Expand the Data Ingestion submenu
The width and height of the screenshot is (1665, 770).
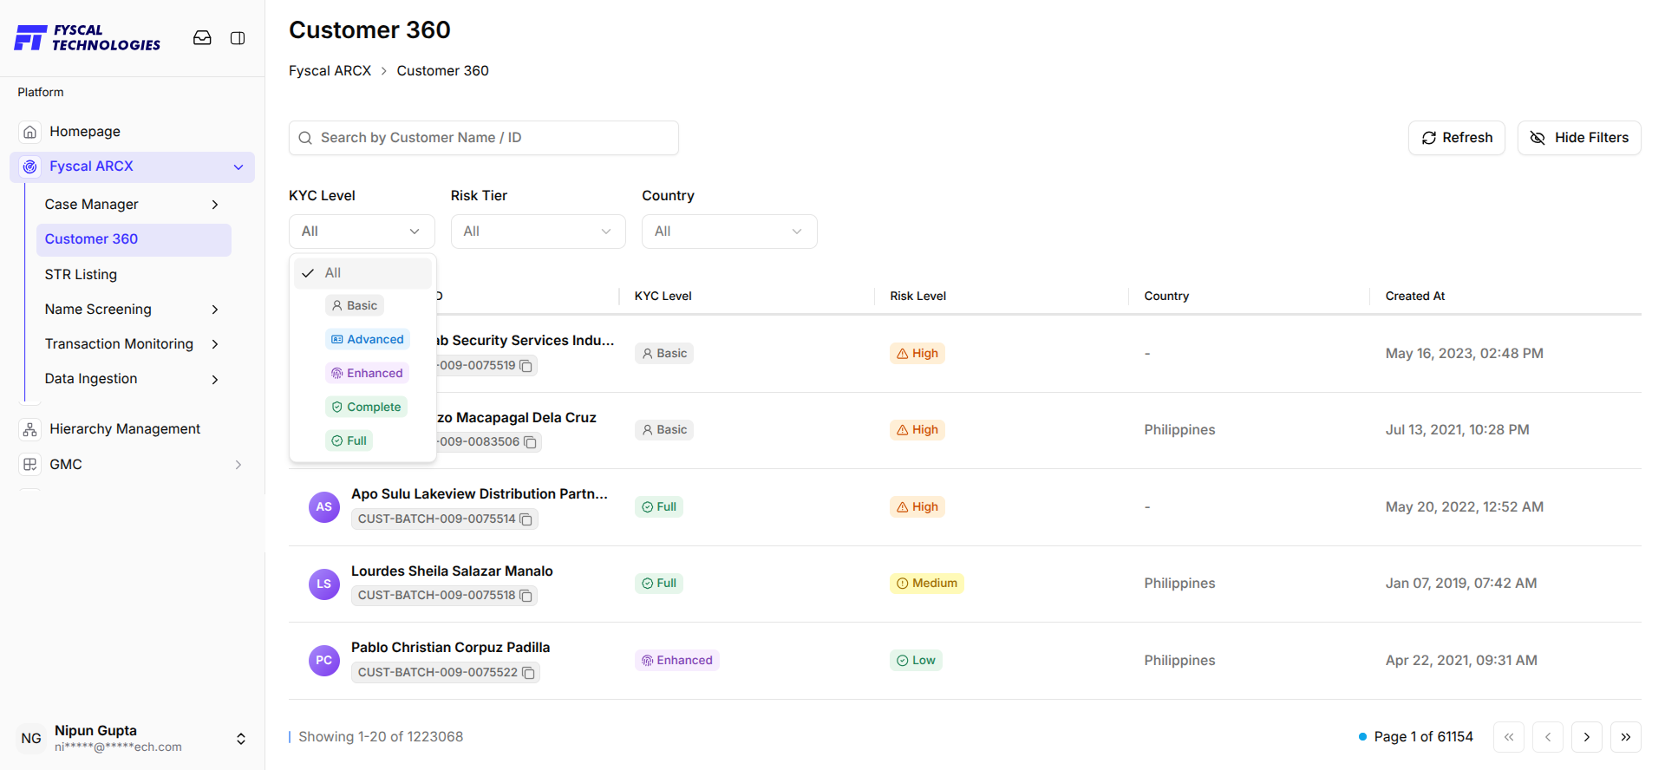click(215, 380)
